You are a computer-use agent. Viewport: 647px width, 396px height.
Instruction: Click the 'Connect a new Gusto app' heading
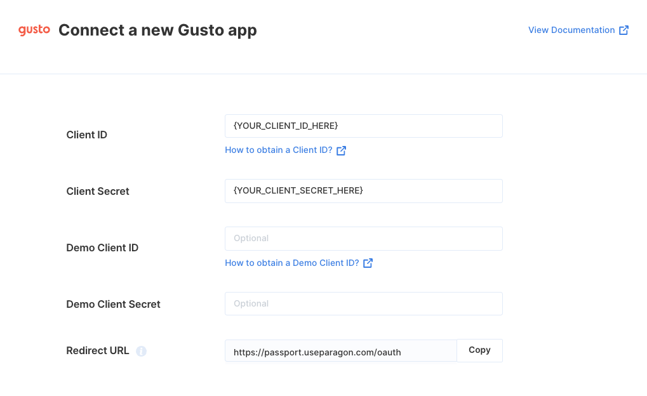click(x=157, y=30)
